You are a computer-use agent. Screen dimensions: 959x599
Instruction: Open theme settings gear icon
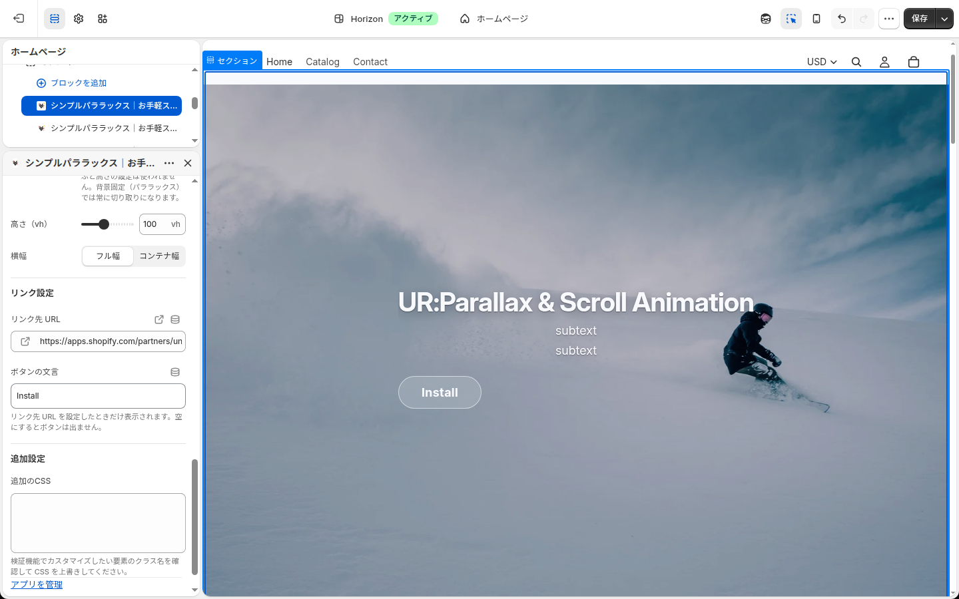[x=79, y=19]
